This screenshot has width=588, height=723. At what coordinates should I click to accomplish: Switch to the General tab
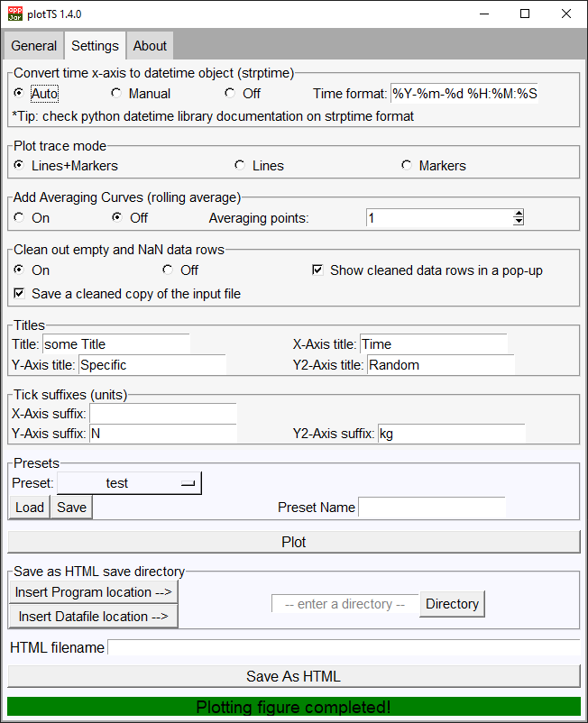pyautogui.click(x=33, y=46)
